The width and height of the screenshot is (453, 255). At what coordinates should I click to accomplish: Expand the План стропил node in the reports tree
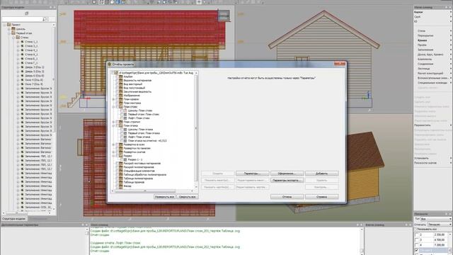tap(113, 122)
